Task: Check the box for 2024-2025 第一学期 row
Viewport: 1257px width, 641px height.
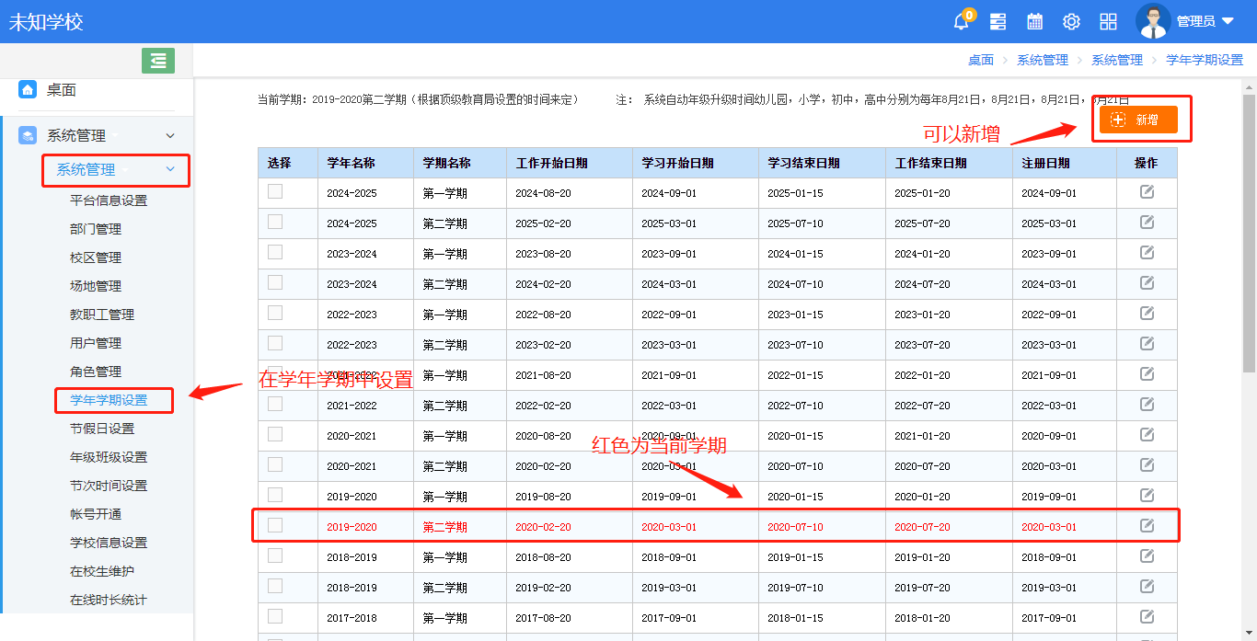Action: pyautogui.click(x=275, y=191)
